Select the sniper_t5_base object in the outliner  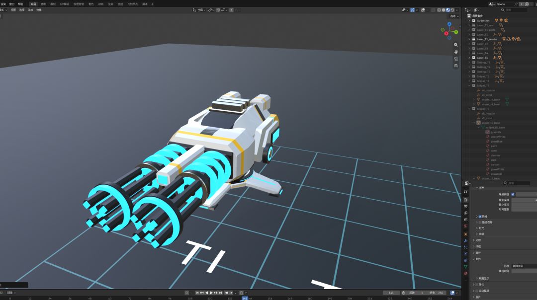pos(491,123)
